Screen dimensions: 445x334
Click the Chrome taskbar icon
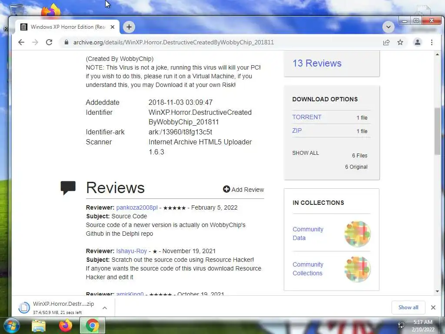tap(93, 325)
